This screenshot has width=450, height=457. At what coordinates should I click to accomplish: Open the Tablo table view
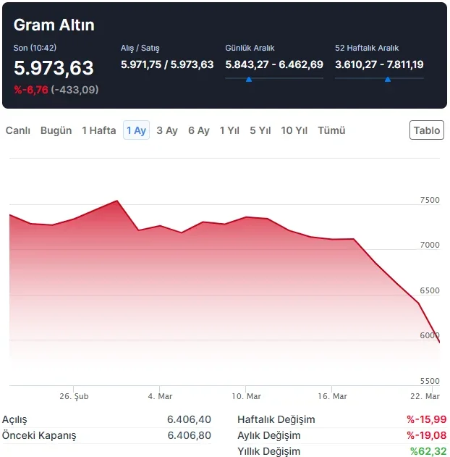pyautogui.click(x=427, y=130)
